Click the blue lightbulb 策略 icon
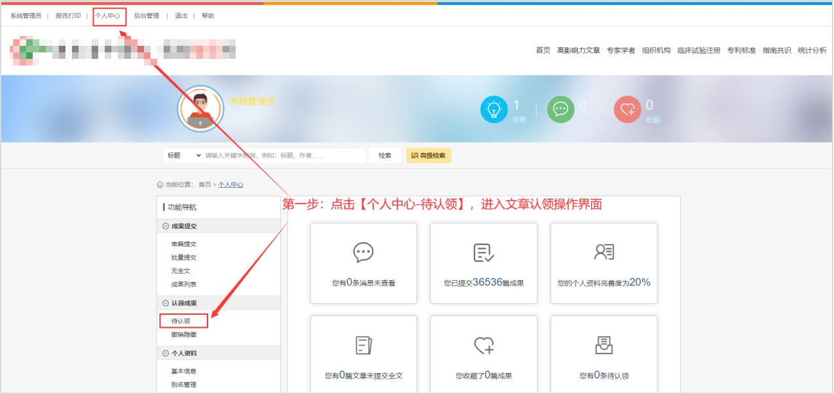The height and width of the screenshot is (394, 834). pos(494,109)
